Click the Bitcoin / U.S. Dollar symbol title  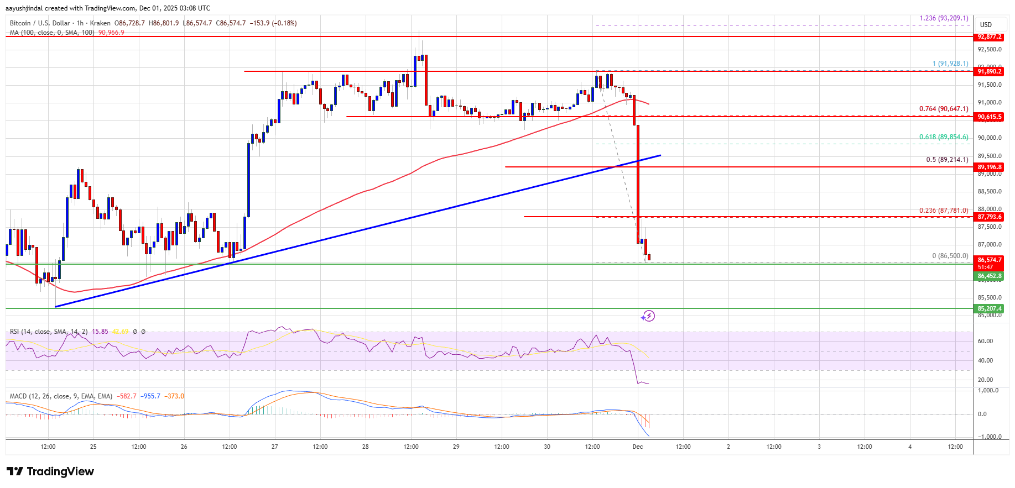40,23
